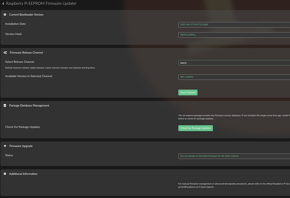This screenshot has width=290, height=198.
Task: Click the up arrow icon beside Firmware Upgrade
Action: (x=5, y=146)
